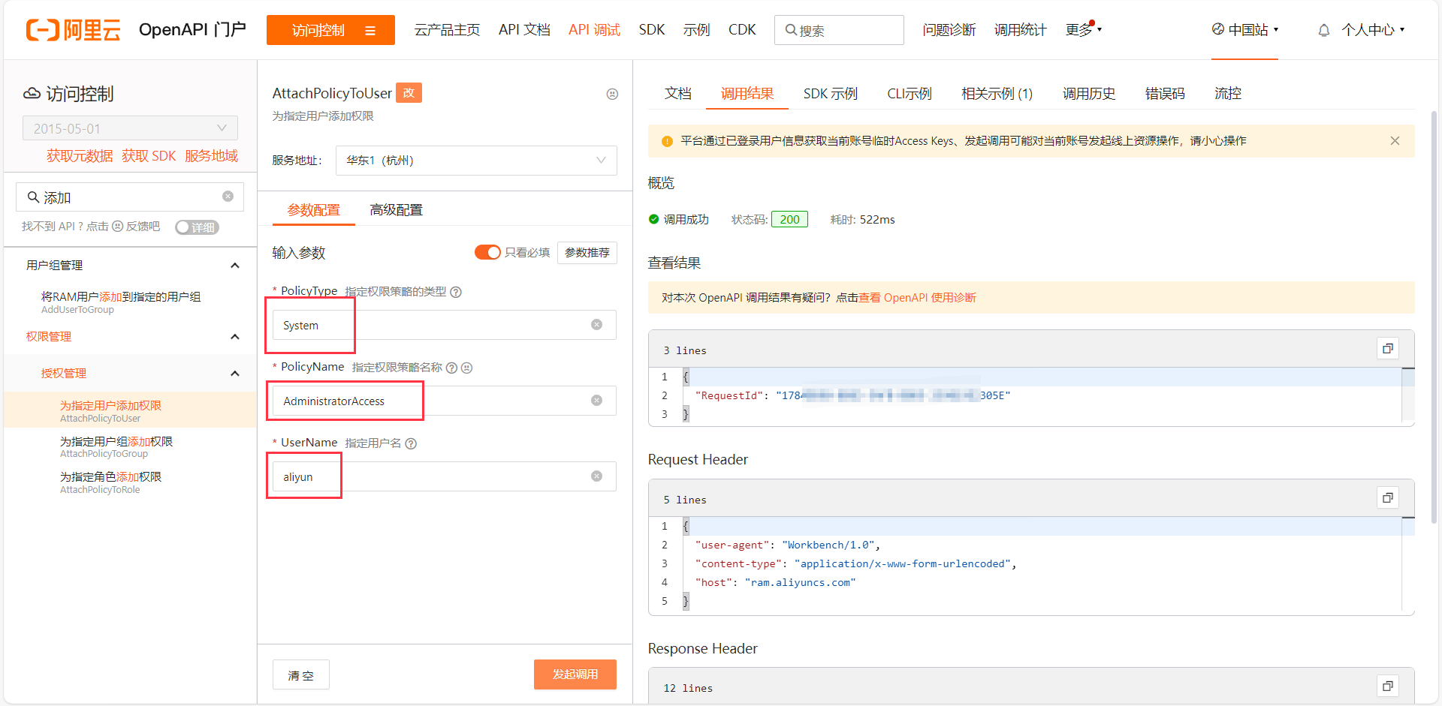
Task: Click the 200 status code badge
Action: tap(789, 220)
